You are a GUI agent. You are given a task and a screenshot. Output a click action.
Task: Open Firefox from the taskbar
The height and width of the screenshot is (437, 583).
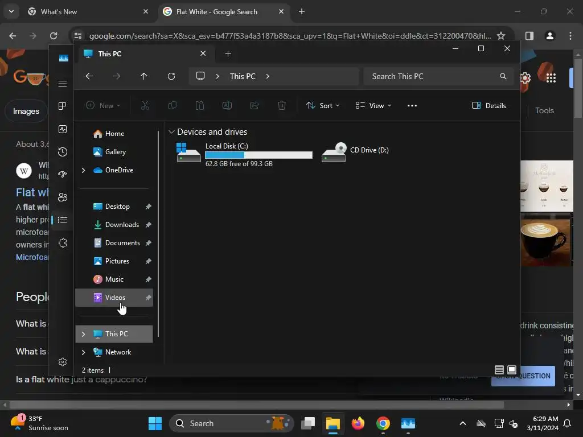coord(358,423)
